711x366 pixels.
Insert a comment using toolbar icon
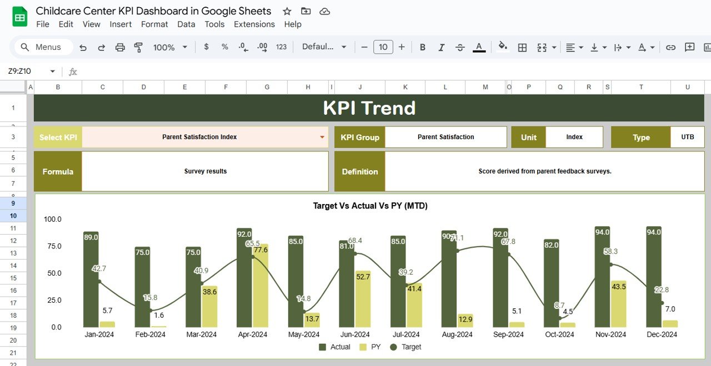point(689,47)
